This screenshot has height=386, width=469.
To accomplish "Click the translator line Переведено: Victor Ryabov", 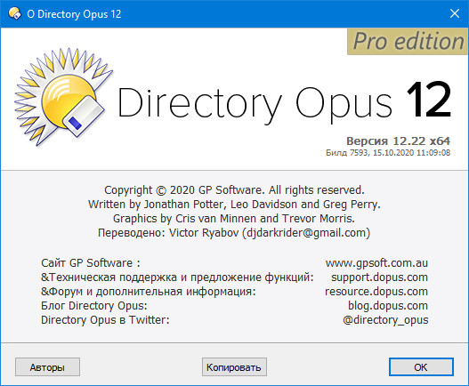I will pyautogui.click(x=234, y=233).
